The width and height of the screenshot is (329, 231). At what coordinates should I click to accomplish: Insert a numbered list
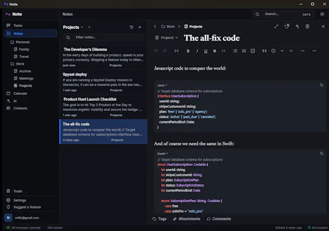tap(244, 51)
